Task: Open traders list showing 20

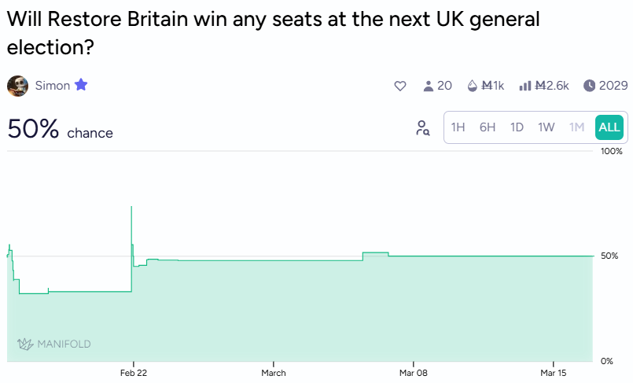Action: tap(437, 86)
